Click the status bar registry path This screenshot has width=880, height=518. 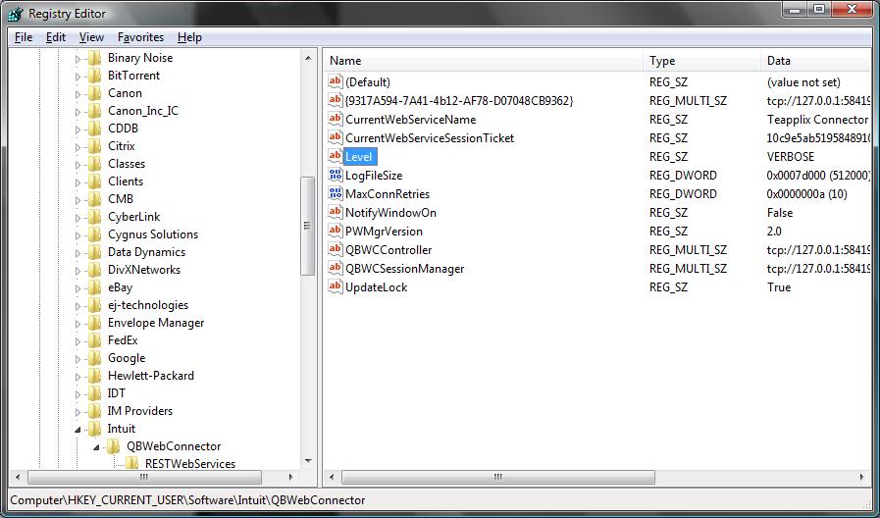pos(187,500)
